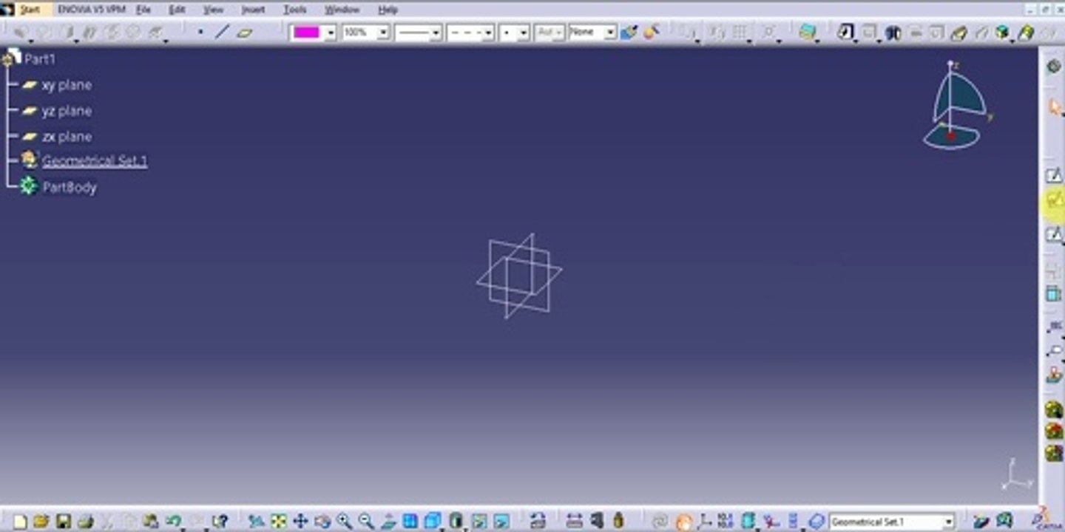The image size is (1065, 532).
Task: Select the Line creation tool
Action: (x=222, y=33)
